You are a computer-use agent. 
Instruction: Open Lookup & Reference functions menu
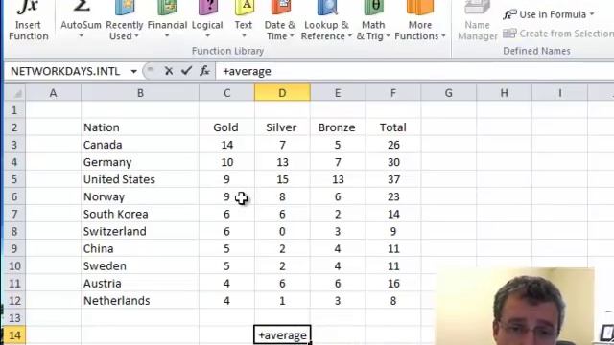click(326, 20)
